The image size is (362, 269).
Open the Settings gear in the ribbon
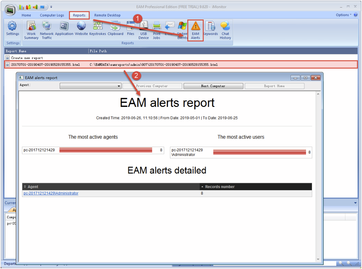coord(12,28)
